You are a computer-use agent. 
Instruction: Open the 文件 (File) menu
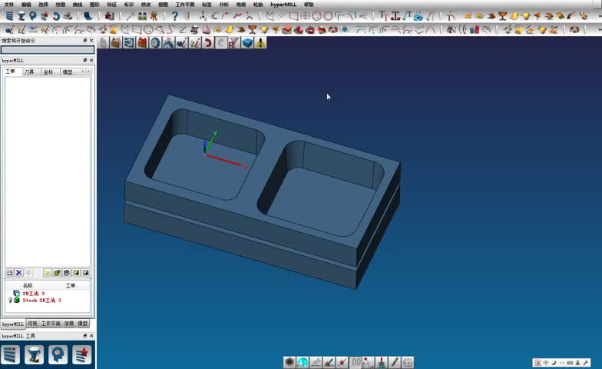[8, 5]
